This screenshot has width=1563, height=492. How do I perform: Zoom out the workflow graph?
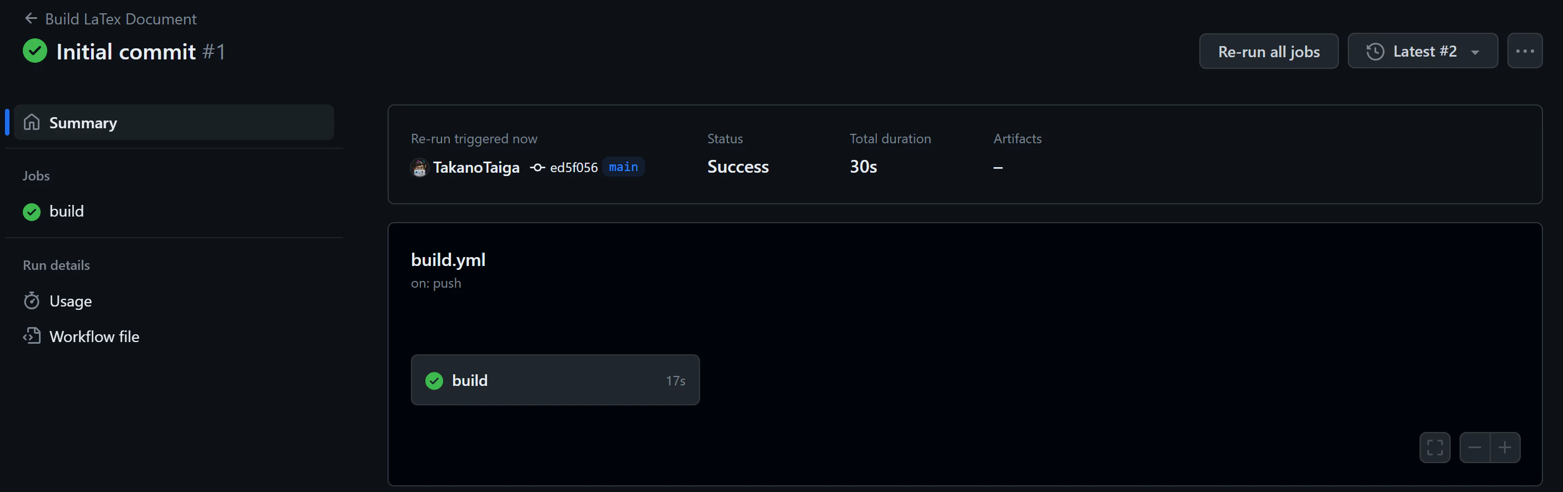1475,448
